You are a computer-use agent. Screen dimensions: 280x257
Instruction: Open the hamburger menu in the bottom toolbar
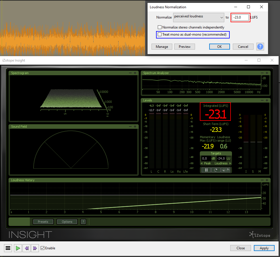pos(8,248)
